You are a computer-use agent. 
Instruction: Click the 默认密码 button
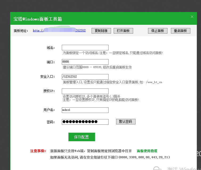[126, 122]
